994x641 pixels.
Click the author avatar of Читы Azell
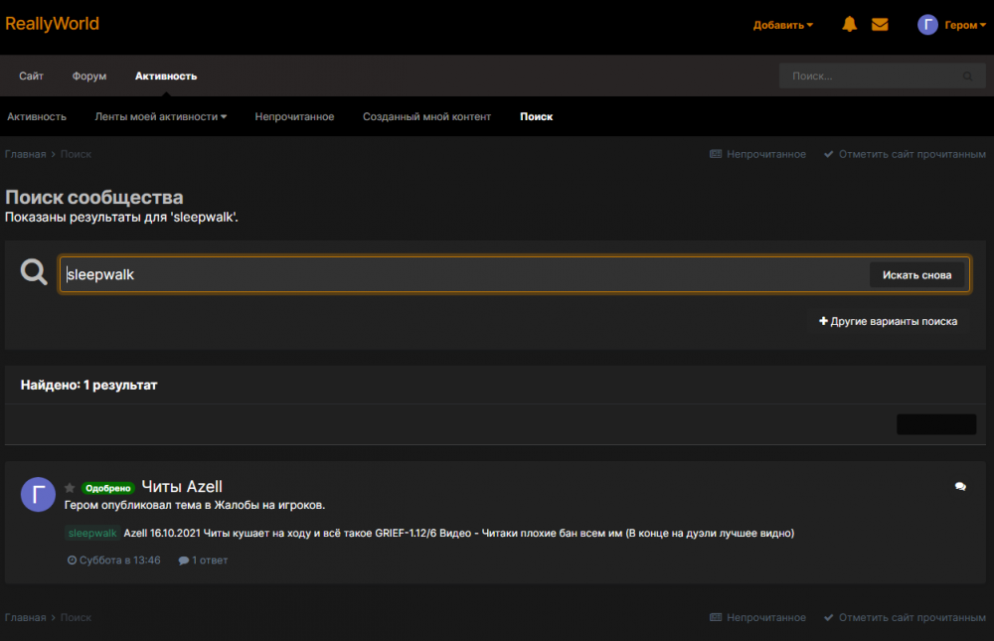click(x=38, y=494)
